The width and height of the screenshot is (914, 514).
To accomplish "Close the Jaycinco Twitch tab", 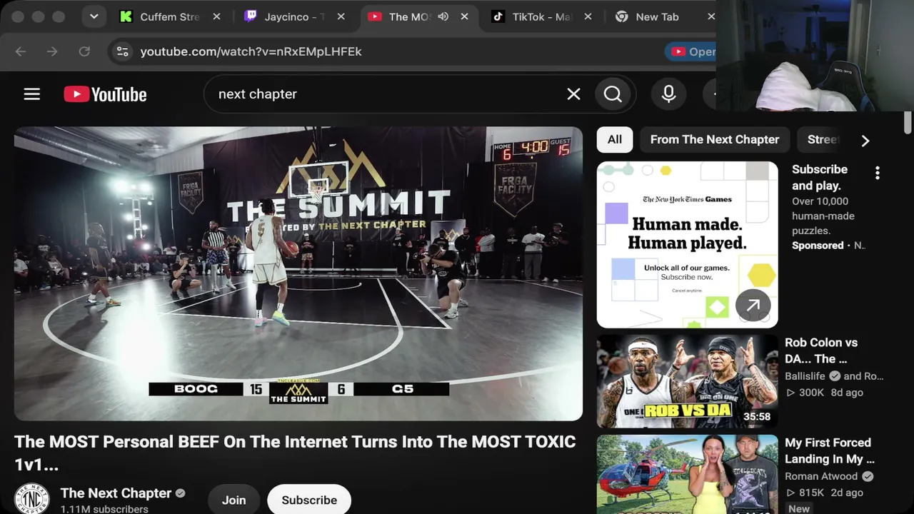I will [x=340, y=16].
